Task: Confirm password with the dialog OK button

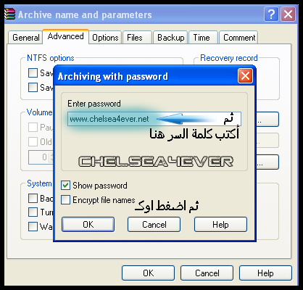Action: coord(88,224)
